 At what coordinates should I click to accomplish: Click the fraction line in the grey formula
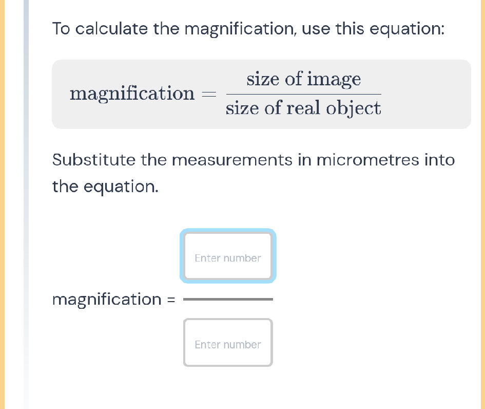click(x=303, y=94)
